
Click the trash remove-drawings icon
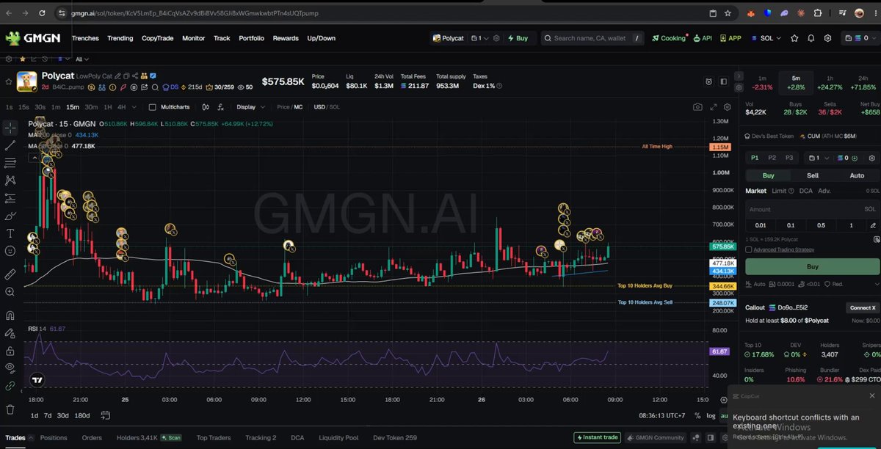10,409
